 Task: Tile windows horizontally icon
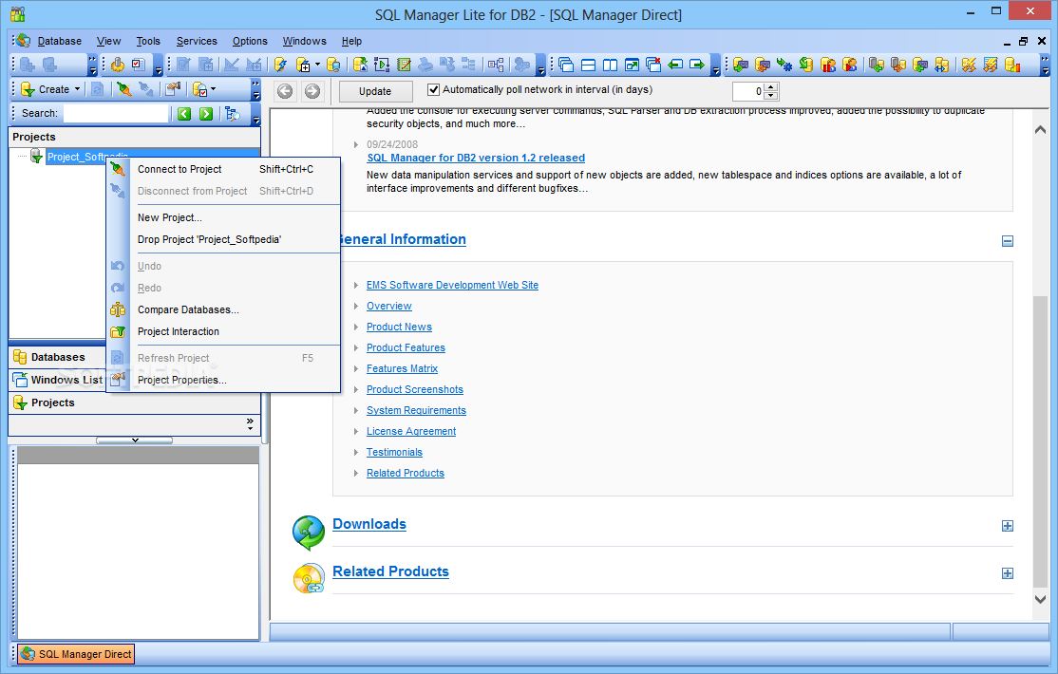coord(588,65)
